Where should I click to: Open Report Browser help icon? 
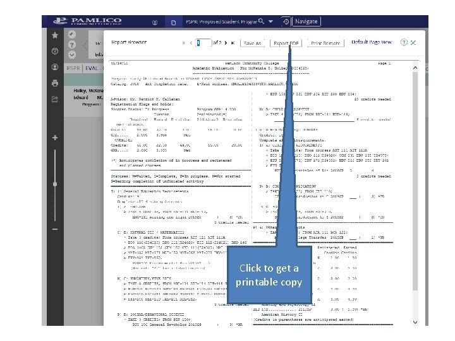404,42
